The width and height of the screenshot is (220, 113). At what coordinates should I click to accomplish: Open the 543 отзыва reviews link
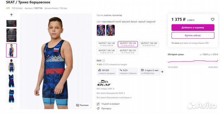click(x=17, y=8)
